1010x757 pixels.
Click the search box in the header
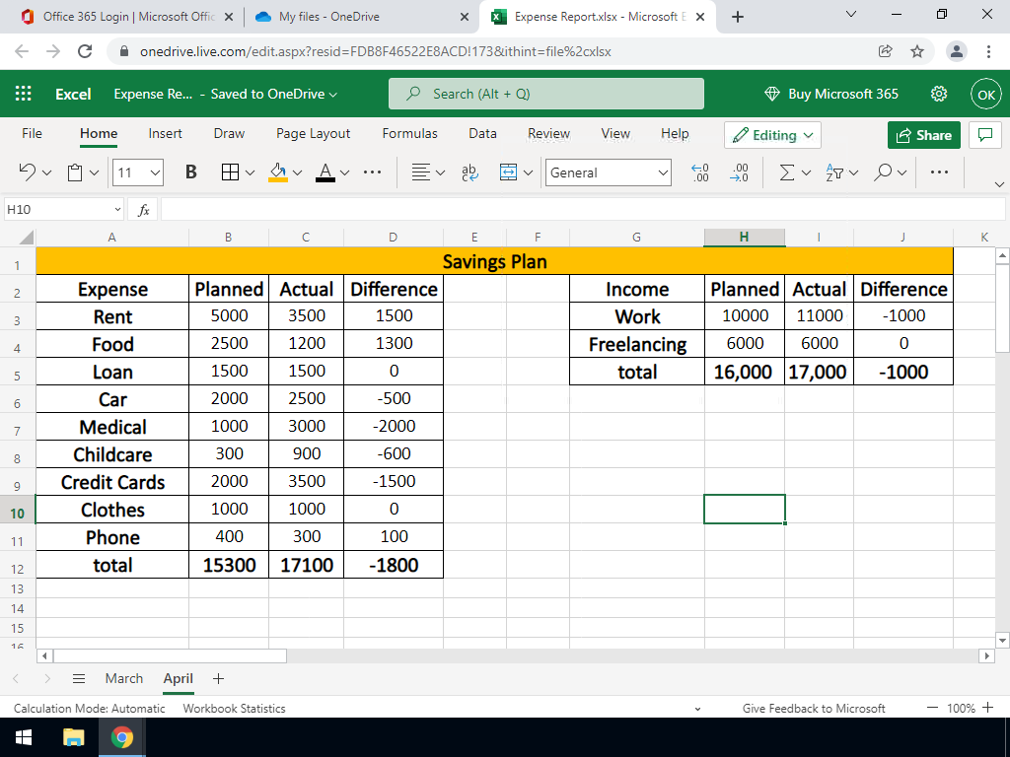click(545, 94)
